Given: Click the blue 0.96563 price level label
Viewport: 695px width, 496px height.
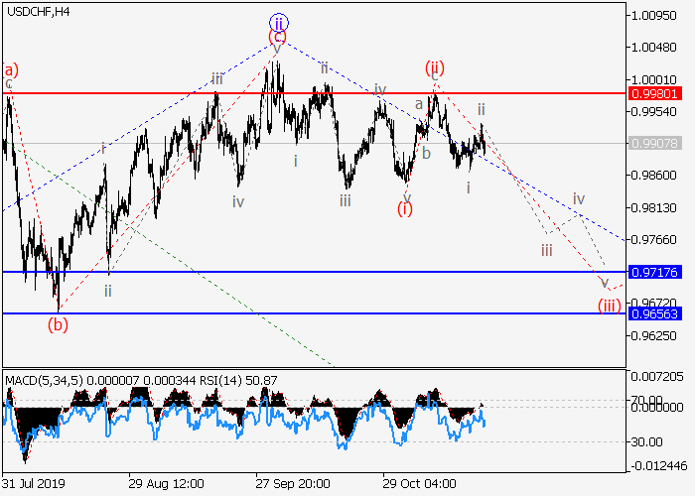Looking at the screenshot, I should point(654,312).
